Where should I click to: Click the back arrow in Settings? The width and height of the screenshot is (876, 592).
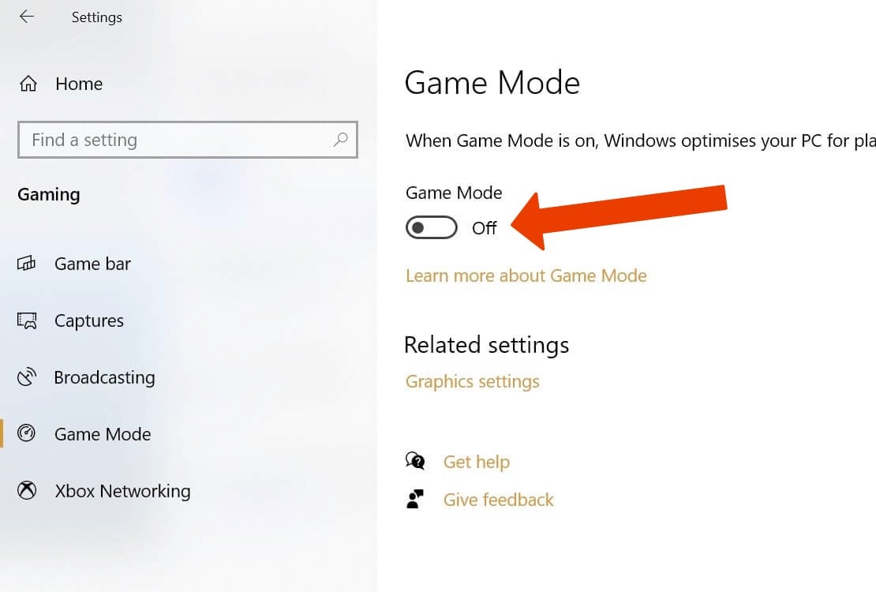[26, 17]
